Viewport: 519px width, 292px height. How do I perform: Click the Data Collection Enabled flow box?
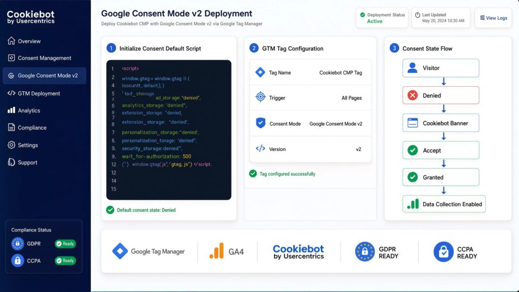[x=444, y=204]
